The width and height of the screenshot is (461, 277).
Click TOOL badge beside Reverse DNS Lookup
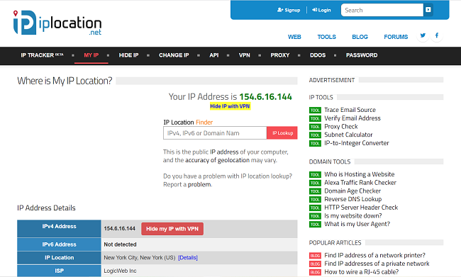click(x=315, y=200)
